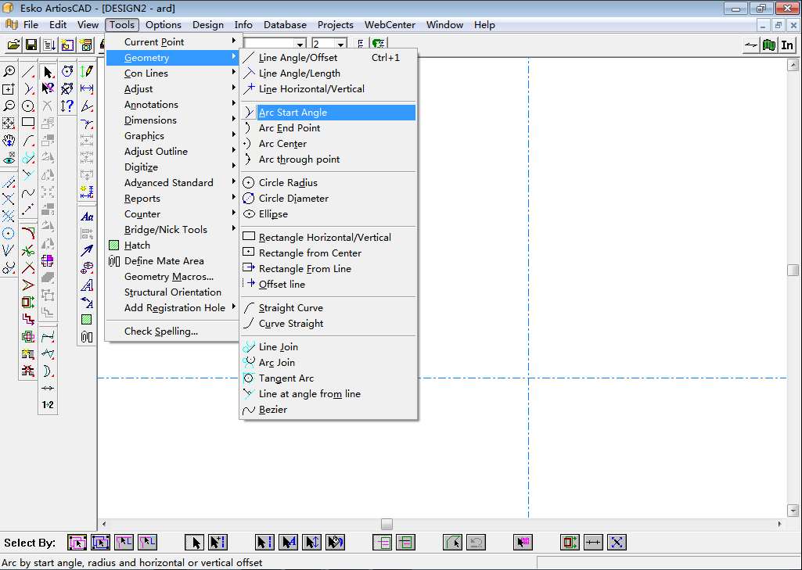802x570 pixels.
Task: Click the green Hatch tool in toolbox
Action: (87, 320)
